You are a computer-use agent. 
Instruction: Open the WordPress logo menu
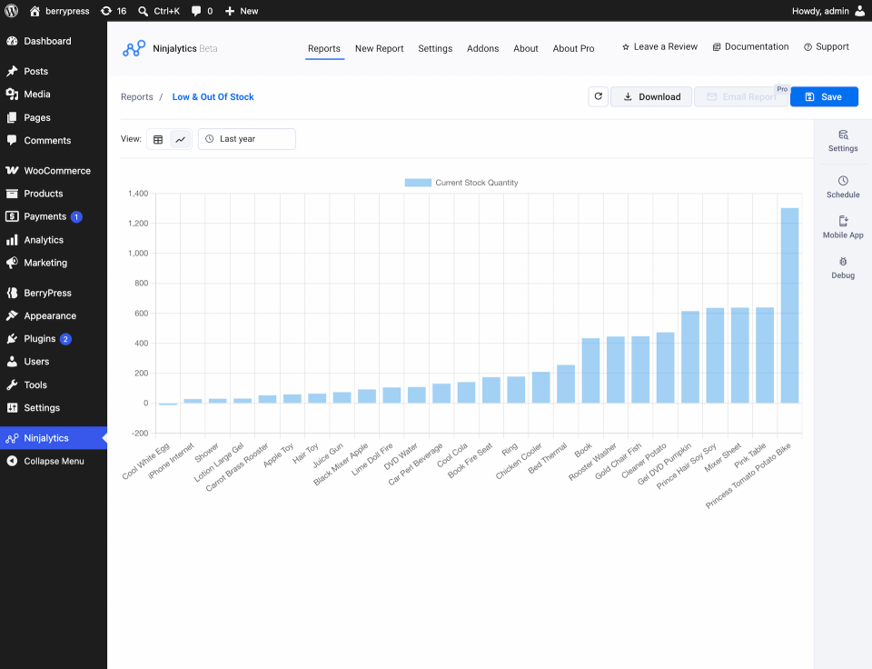point(11,11)
